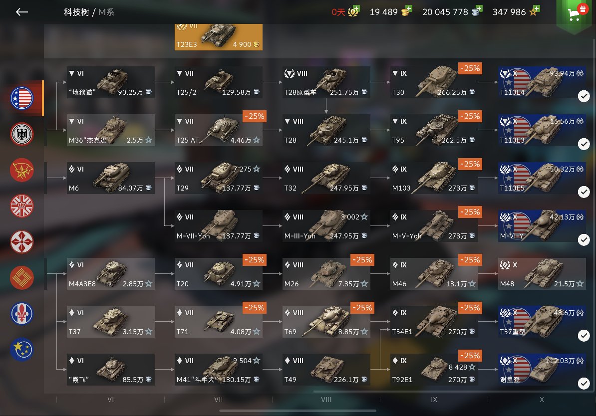Viewport: 596px width, 416px height.
Task: Select the discounted T95 tank card
Action: [434, 130]
